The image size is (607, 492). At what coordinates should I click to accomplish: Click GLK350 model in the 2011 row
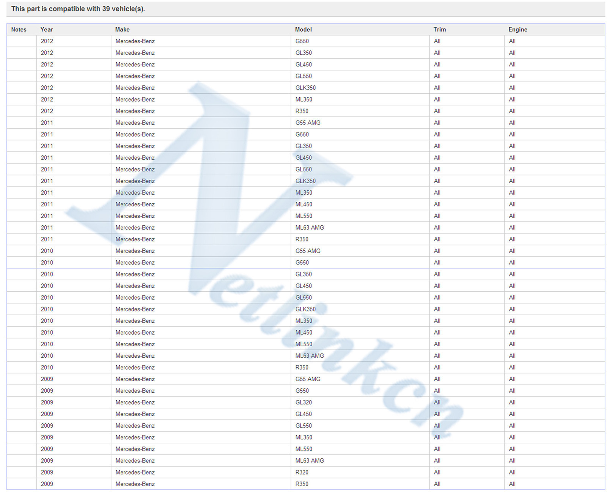pyautogui.click(x=305, y=181)
